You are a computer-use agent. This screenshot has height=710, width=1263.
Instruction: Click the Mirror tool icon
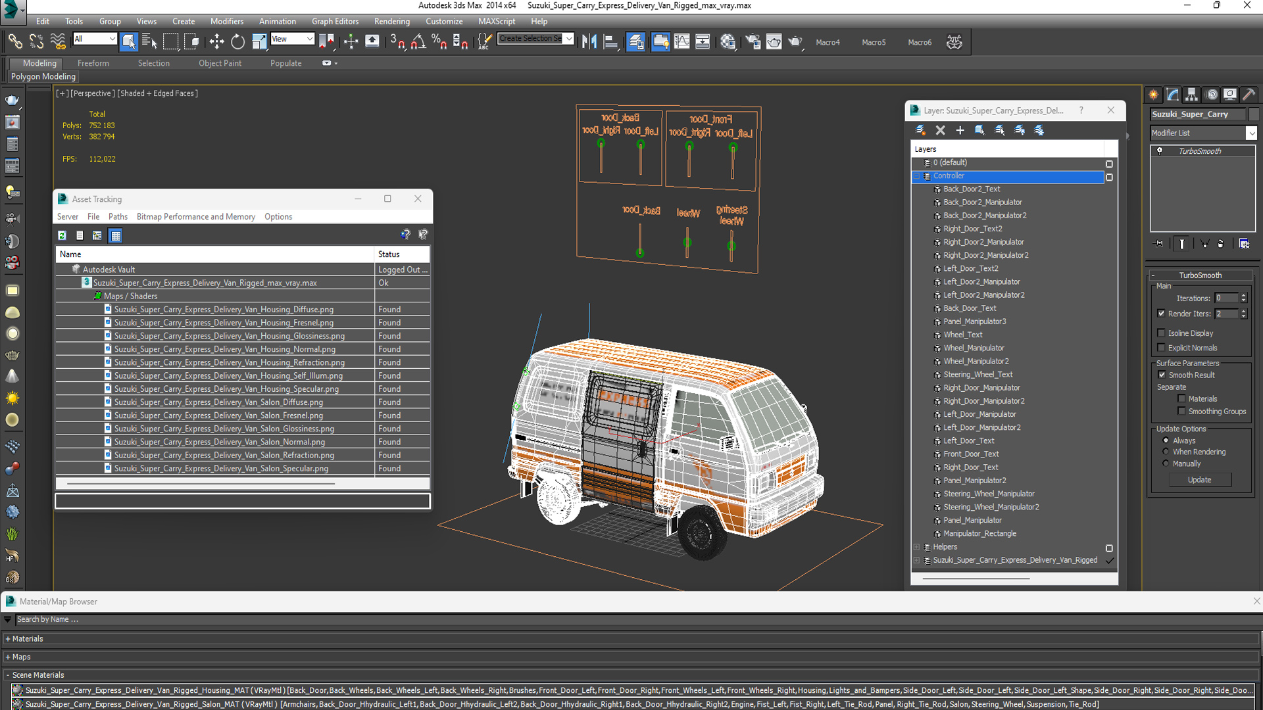point(589,41)
